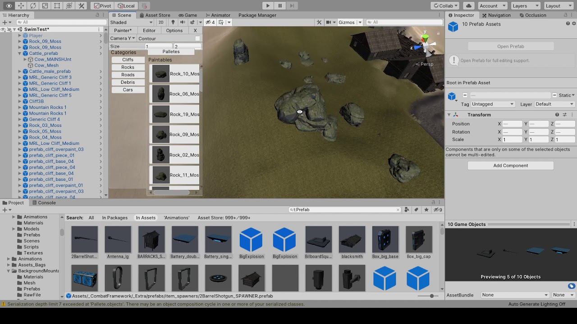577x324 pixels.
Task: Click the Add Component button
Action: [x=510, y=166]
